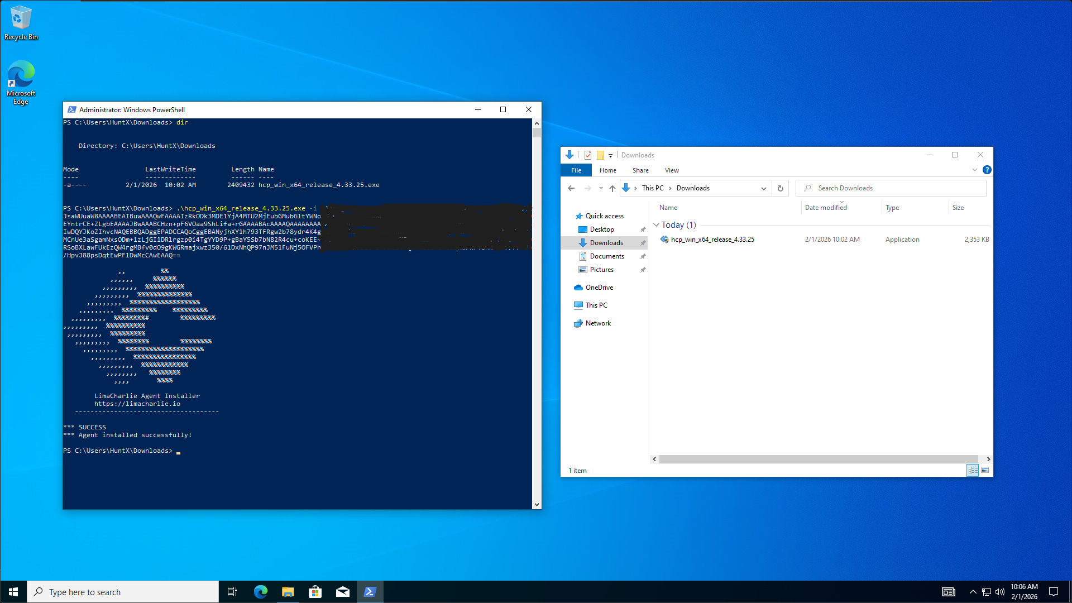Go up one folder level

tap(612, 188)
